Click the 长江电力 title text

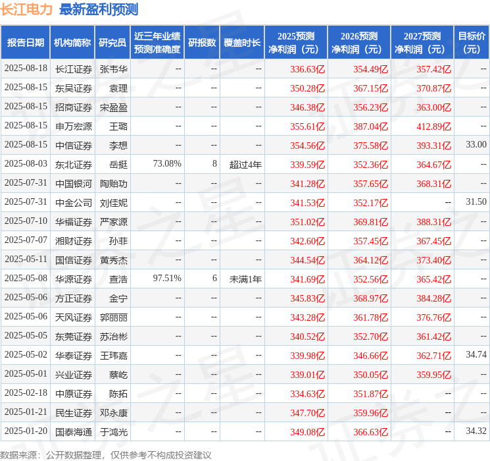click(26, 9)
